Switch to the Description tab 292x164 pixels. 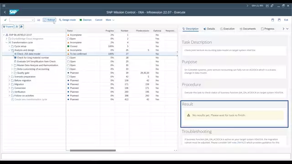(191, 29)
